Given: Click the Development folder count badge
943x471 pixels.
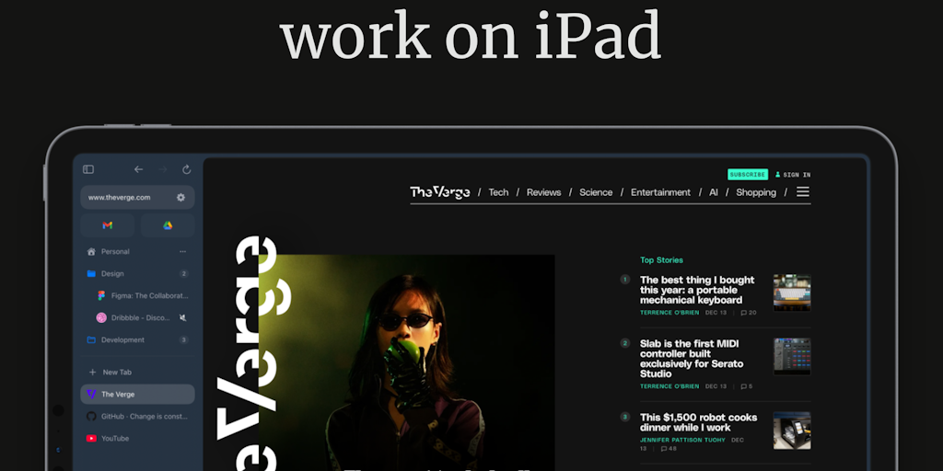Looking at the screenshot, I should (x=183, y=339).
